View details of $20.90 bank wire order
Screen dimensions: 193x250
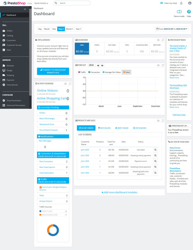[155, 173]
